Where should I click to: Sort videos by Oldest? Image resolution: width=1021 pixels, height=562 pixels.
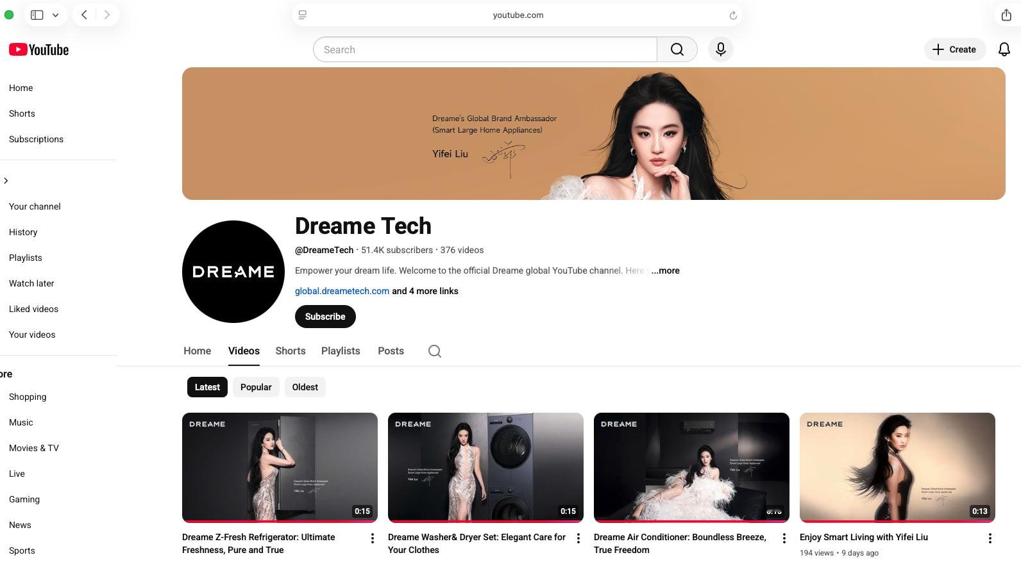(305, 387)
